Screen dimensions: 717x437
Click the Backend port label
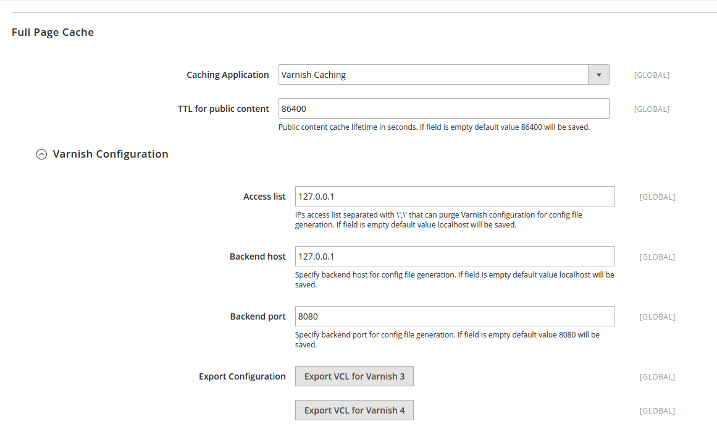(x=258, y=316)
